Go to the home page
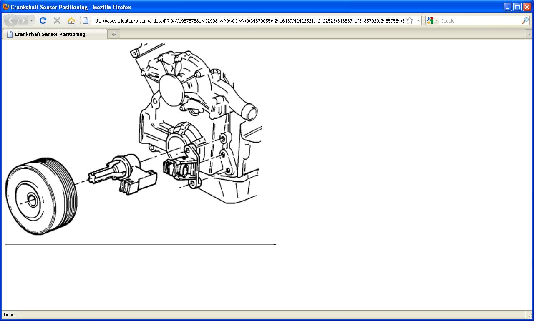This screenshot has height=321, width=534. pyautogui.click(x=71, y=20)
